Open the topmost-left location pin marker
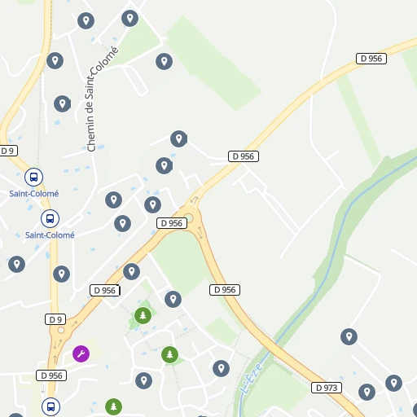Screen dimensions: 417x417 pyautogui.click(x=86, y=20)
